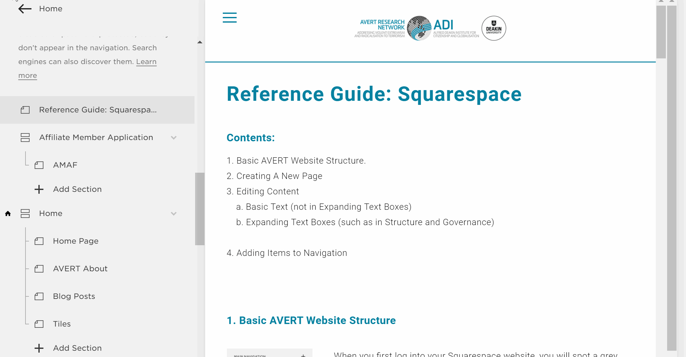Image resolution: width=686 pixels, height=357 pixels.
Task: Click the plus icon under AMAF
Action: [39, 189]
